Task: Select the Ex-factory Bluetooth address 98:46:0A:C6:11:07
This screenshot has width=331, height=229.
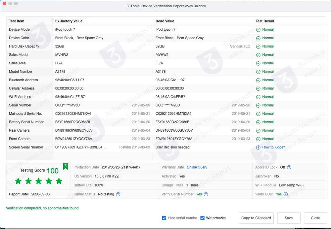Action: tap(70, 80)
